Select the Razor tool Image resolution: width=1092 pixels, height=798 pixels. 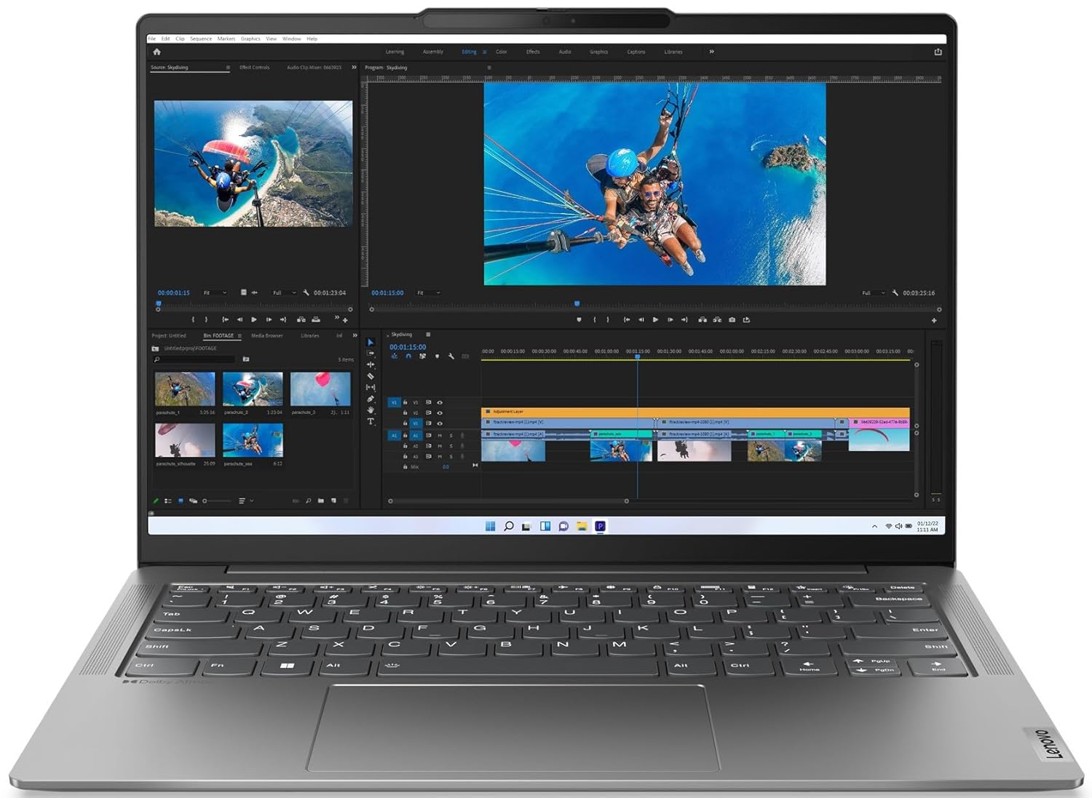[371, 375]
